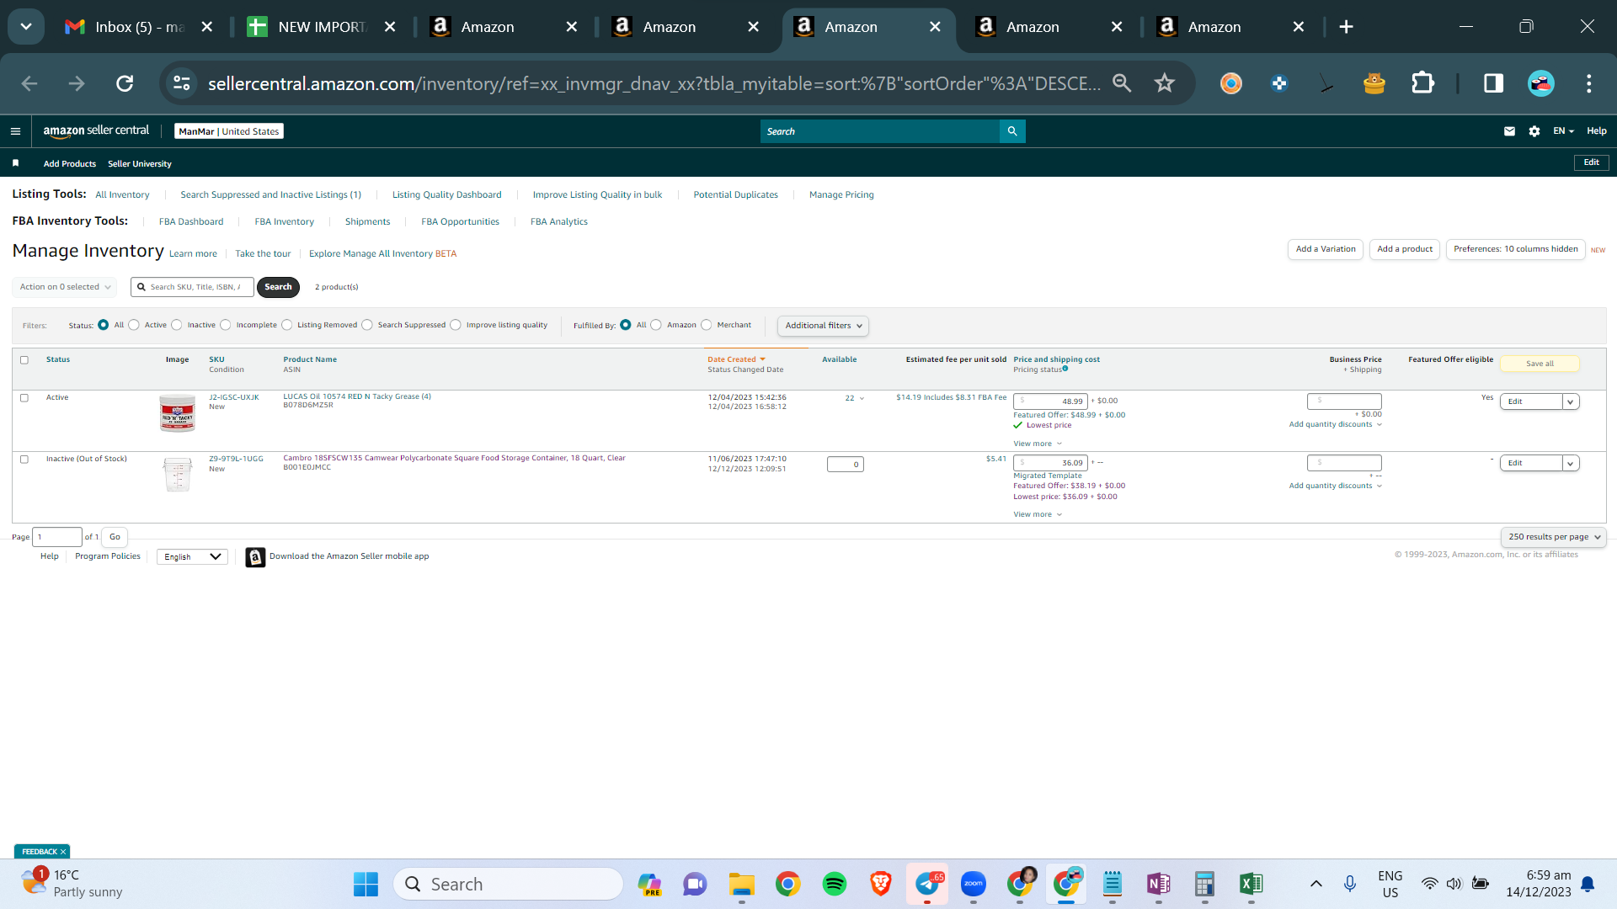Viewport: 1617px width, 909px height.
Task: Switch to the NEW IMPORT spreadsheet tab
Action: click(x=321, y=27)
